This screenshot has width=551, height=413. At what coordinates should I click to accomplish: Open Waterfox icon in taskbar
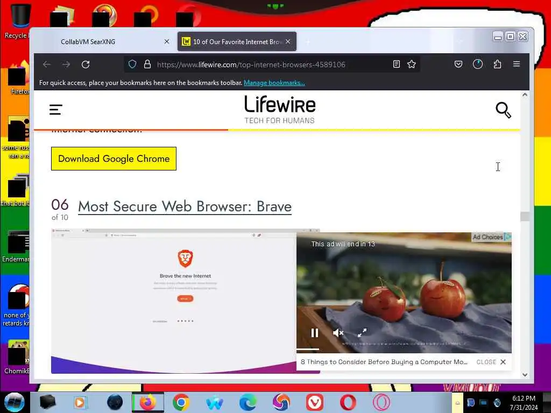click(214, 403)
